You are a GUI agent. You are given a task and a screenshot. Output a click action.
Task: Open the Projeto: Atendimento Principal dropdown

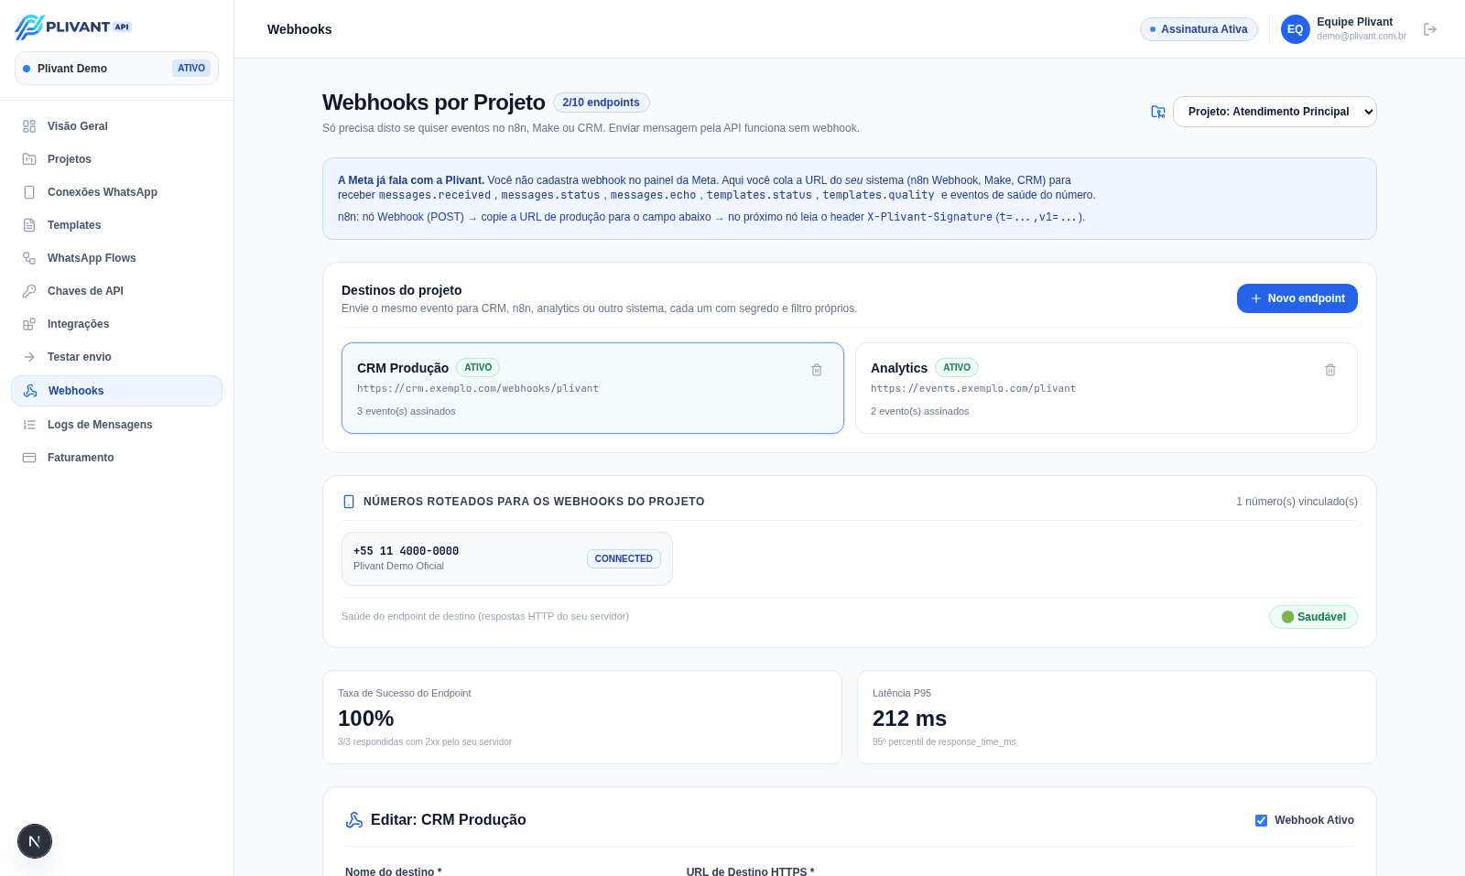click(1275, 112)
